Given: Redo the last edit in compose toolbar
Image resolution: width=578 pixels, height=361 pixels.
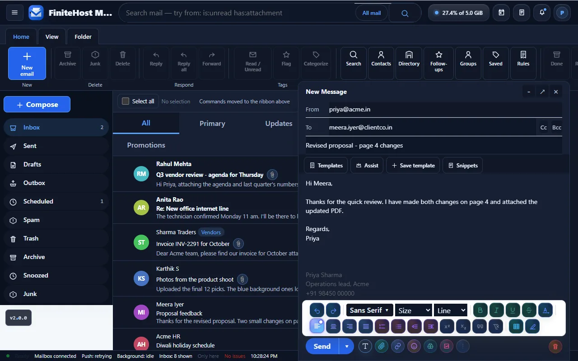Looking at the screenshot, I should (x=333, y=310).
